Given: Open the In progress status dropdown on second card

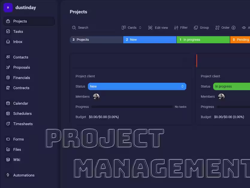Looking at the screenshot, I should coord(231,86).
